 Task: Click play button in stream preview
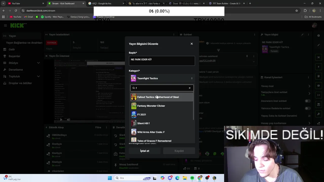coord(61,120)
